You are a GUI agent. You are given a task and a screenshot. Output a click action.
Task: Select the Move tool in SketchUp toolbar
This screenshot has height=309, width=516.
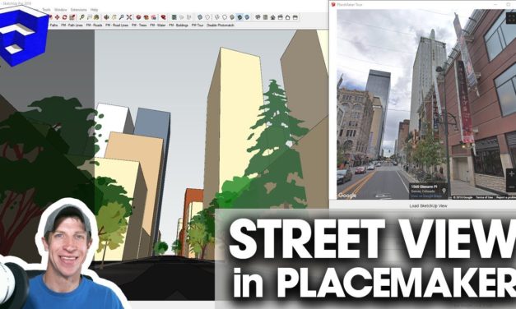point(58,17)
